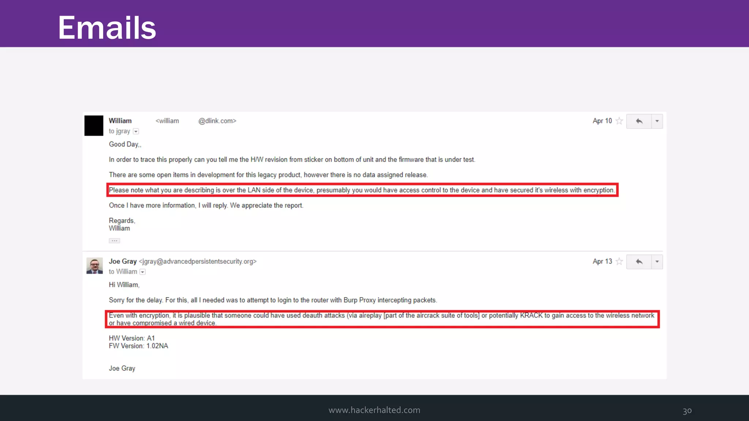Screen dimensions: 749x421
Task: Click the 'Hi William,' greeting
Action: coord(124,285)
